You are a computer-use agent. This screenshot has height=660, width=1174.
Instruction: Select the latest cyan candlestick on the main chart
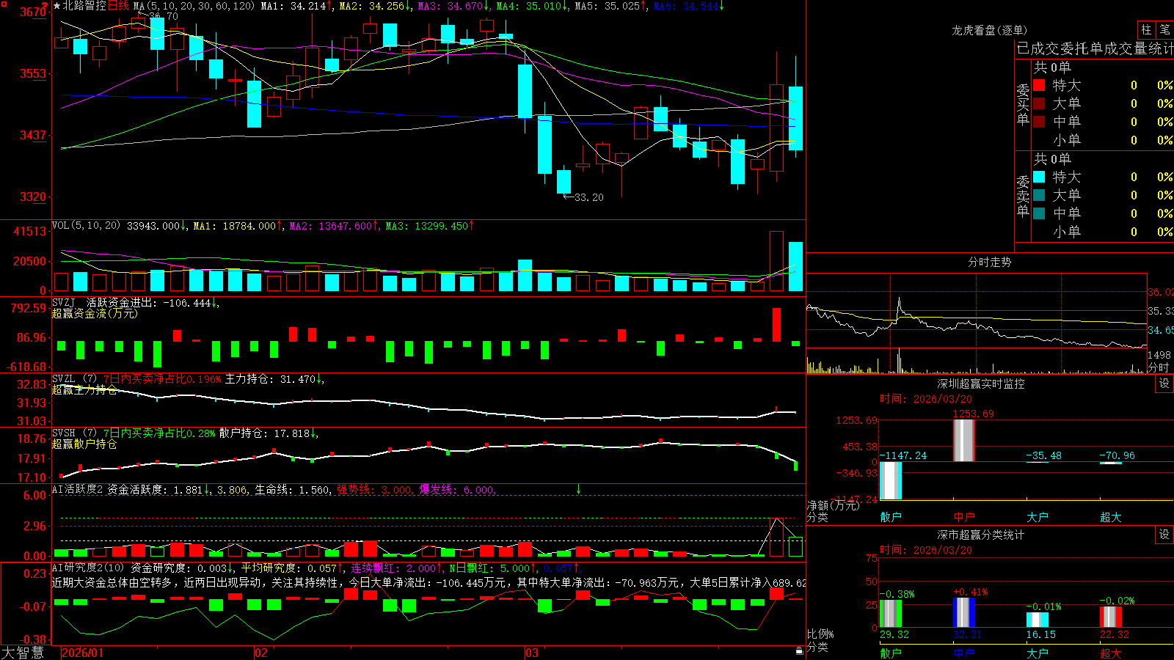[795, 118]
